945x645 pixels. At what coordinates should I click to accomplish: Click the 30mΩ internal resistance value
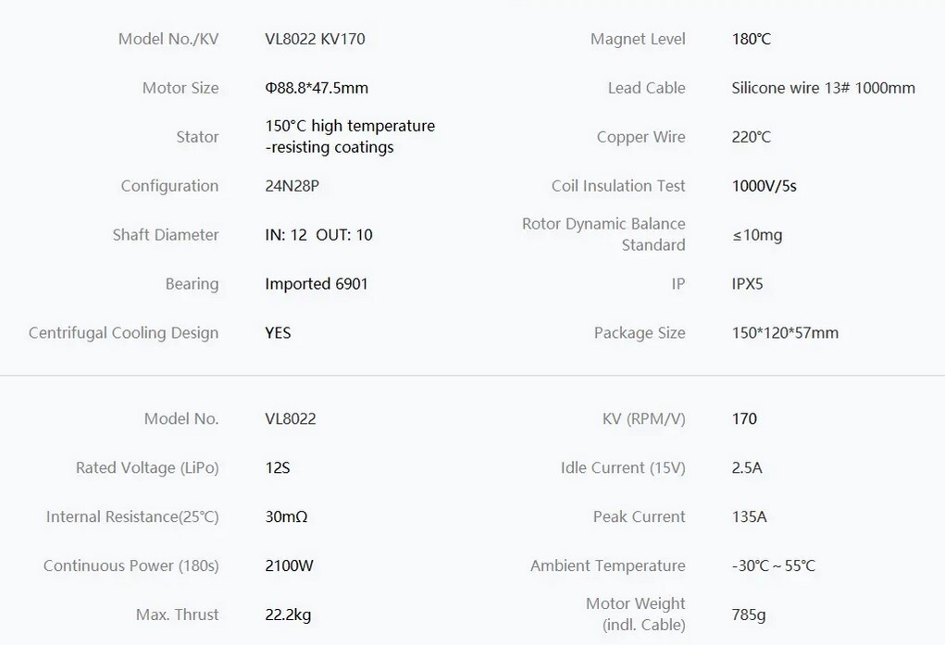286,516
